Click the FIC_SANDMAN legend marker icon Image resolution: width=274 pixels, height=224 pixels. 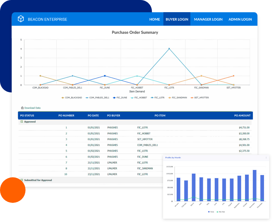click(170, 98)
